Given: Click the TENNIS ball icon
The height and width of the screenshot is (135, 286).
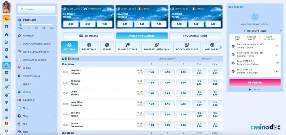Looking at the screenshot, I should pos(107,45).
